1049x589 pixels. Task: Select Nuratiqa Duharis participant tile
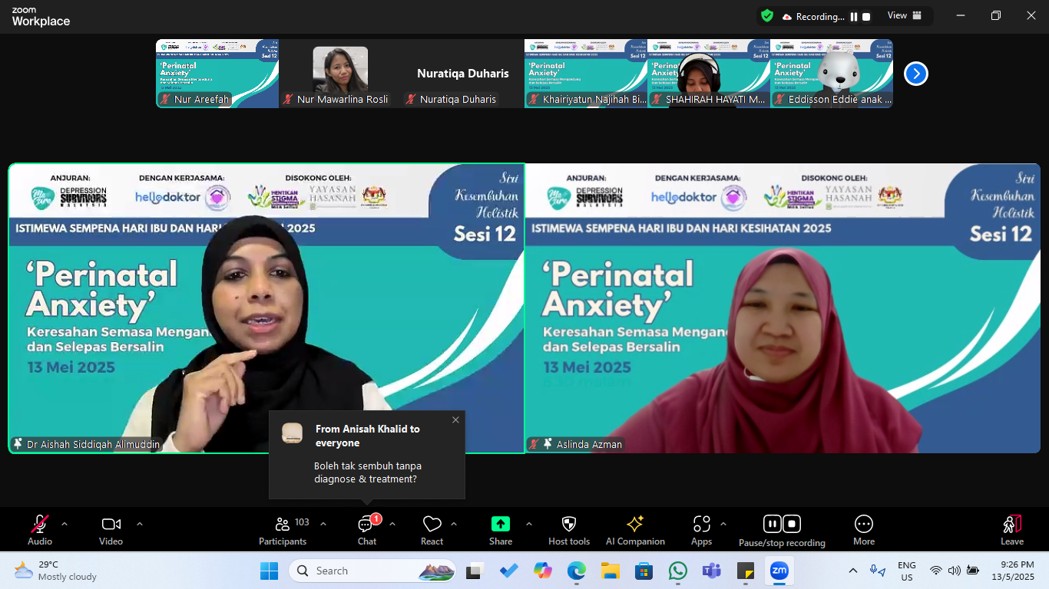click(463, 74)
